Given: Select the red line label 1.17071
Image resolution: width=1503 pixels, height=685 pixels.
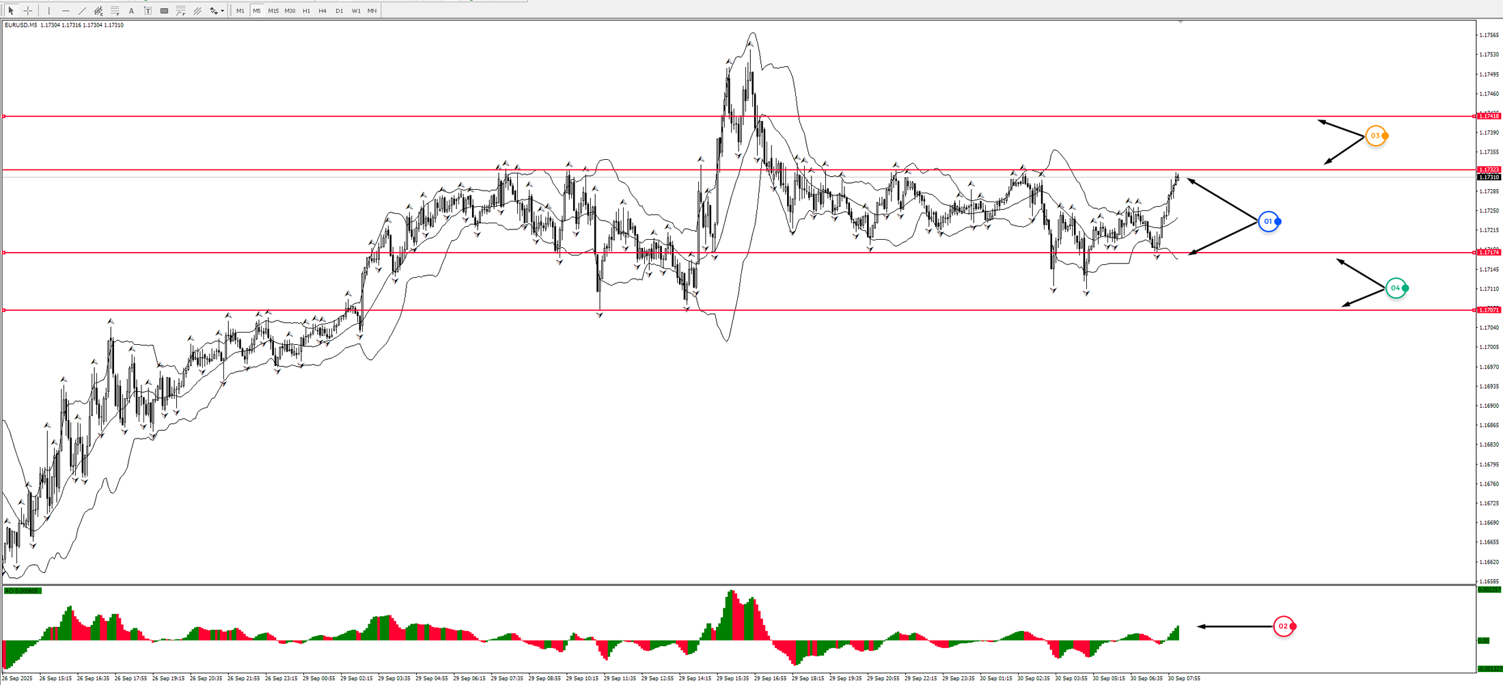Looking at the screenshot, I should tap(1489, 310).
